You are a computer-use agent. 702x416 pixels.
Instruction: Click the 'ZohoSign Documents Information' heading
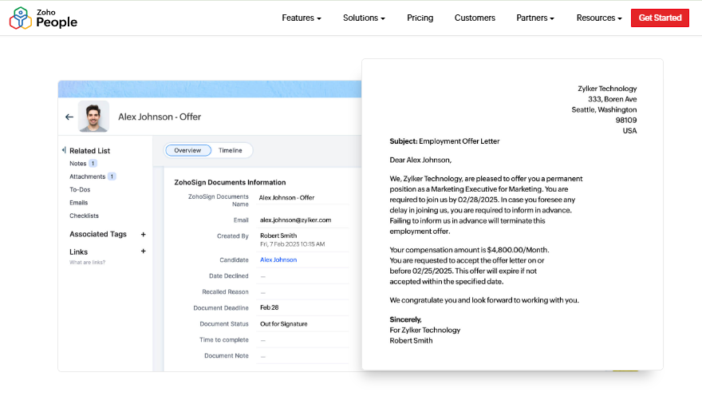pyautogui.click(x=230, y=182)
